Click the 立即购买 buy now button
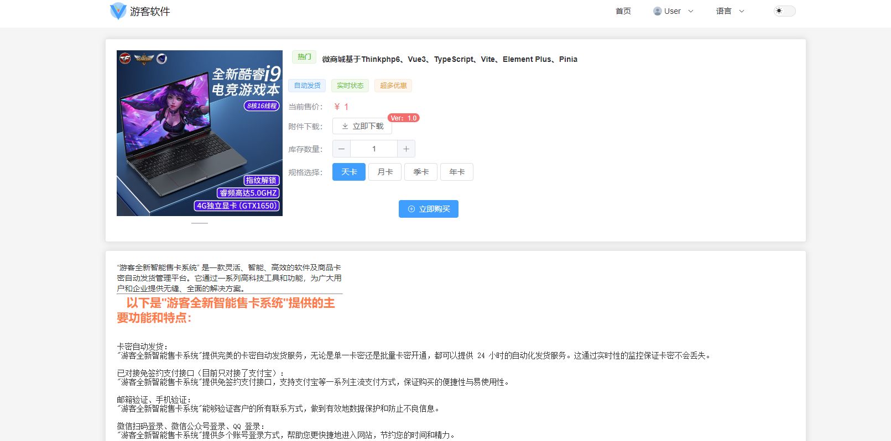 click(429, 209)
